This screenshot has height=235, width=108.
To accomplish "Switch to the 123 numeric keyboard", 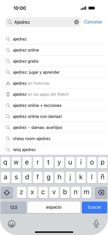I will pyautogui.click(x=14, y=207).
